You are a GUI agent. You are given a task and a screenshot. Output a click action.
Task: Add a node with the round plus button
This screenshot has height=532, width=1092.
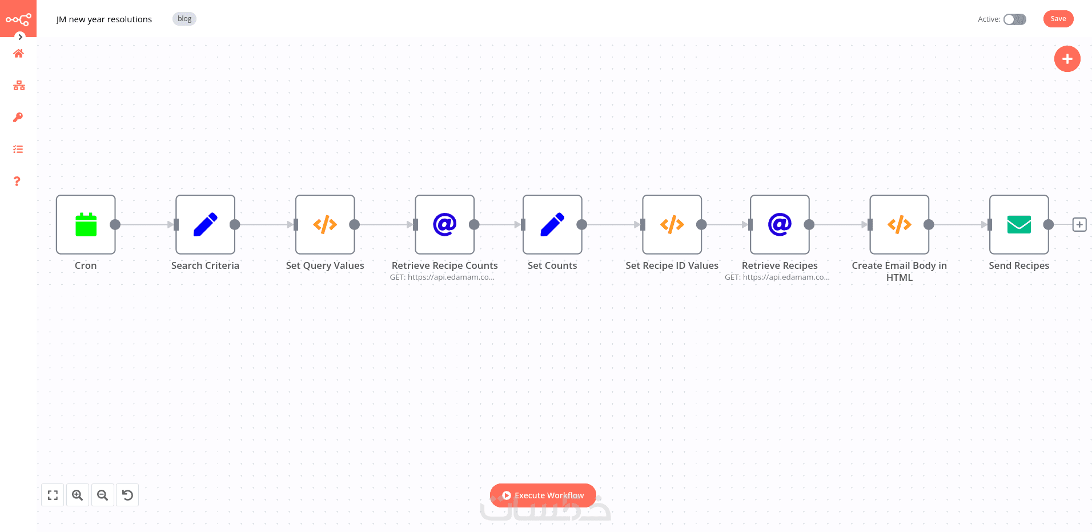1067,59
